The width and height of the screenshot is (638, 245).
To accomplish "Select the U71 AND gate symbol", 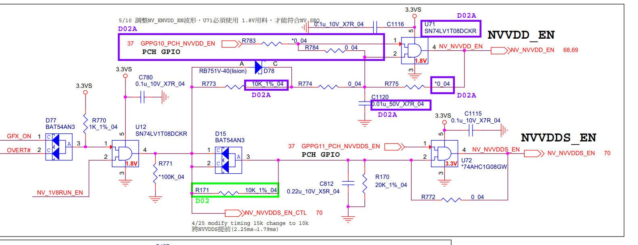I will tap(414, 50).
